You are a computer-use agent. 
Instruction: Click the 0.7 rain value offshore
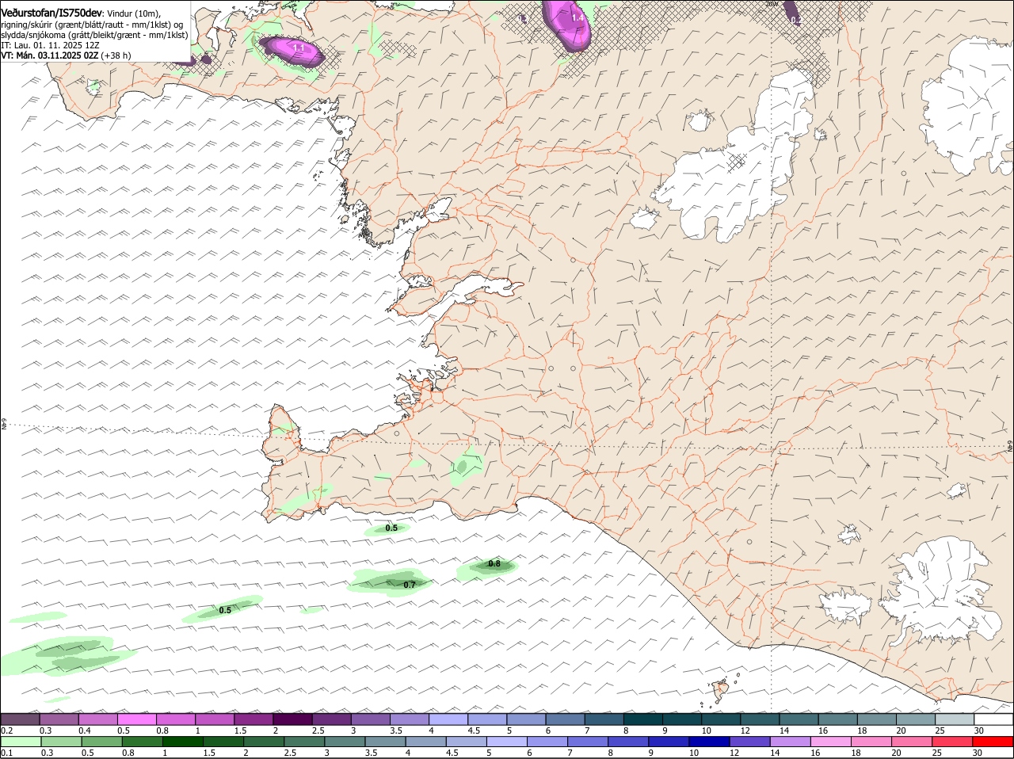click(x=410, y=585)
